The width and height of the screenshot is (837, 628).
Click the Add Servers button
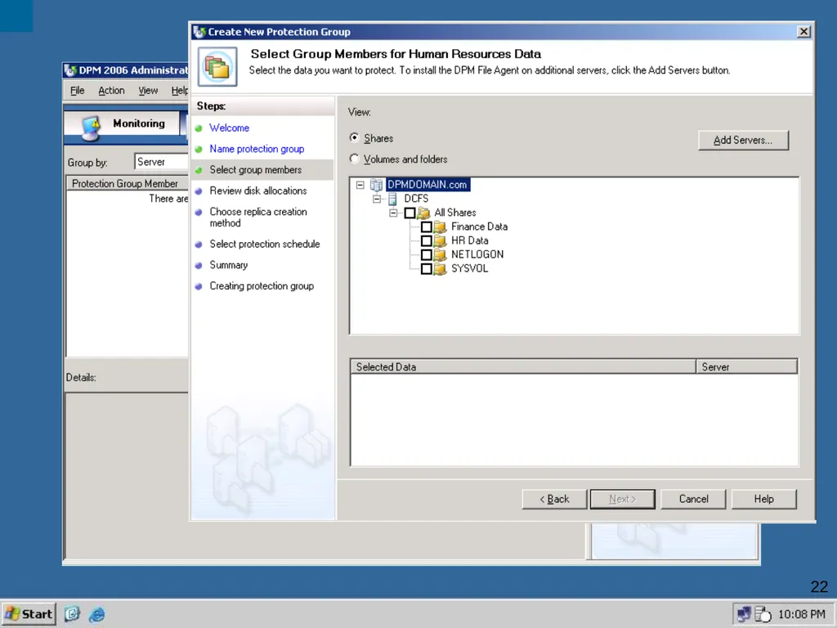coord(743,141)
